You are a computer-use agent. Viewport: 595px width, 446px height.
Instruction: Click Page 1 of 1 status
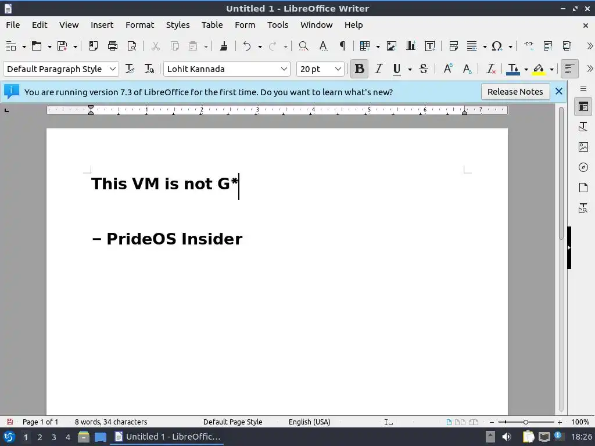pos(40,422)
